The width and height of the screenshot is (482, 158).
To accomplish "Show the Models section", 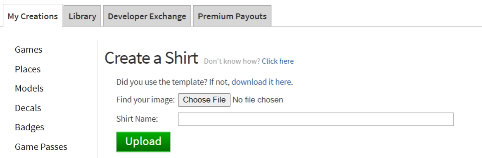I will [29, 89].
